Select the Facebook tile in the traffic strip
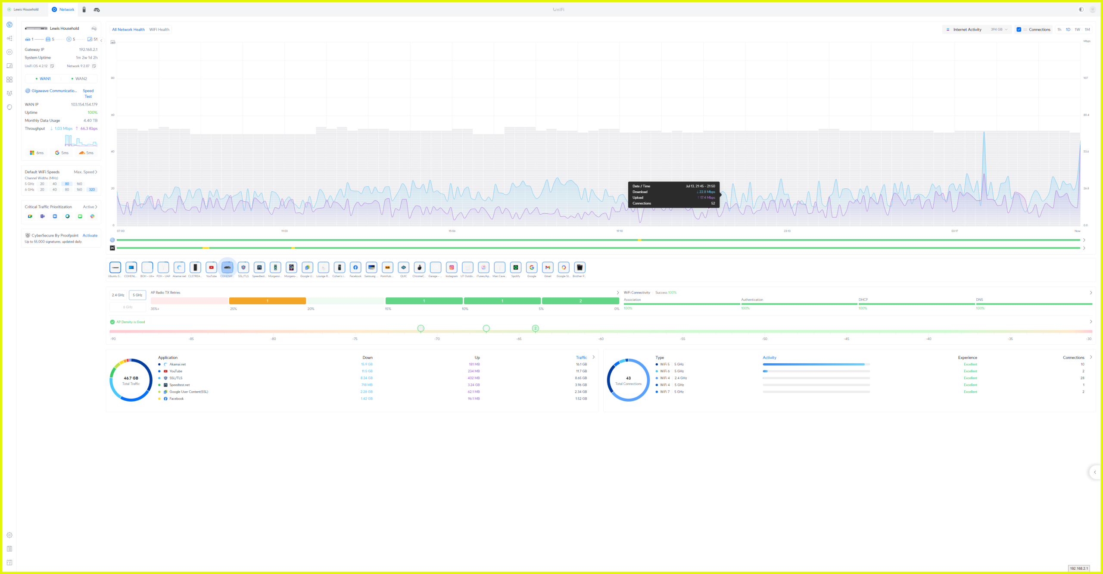The image size is (1103, 574). point(355,268)
